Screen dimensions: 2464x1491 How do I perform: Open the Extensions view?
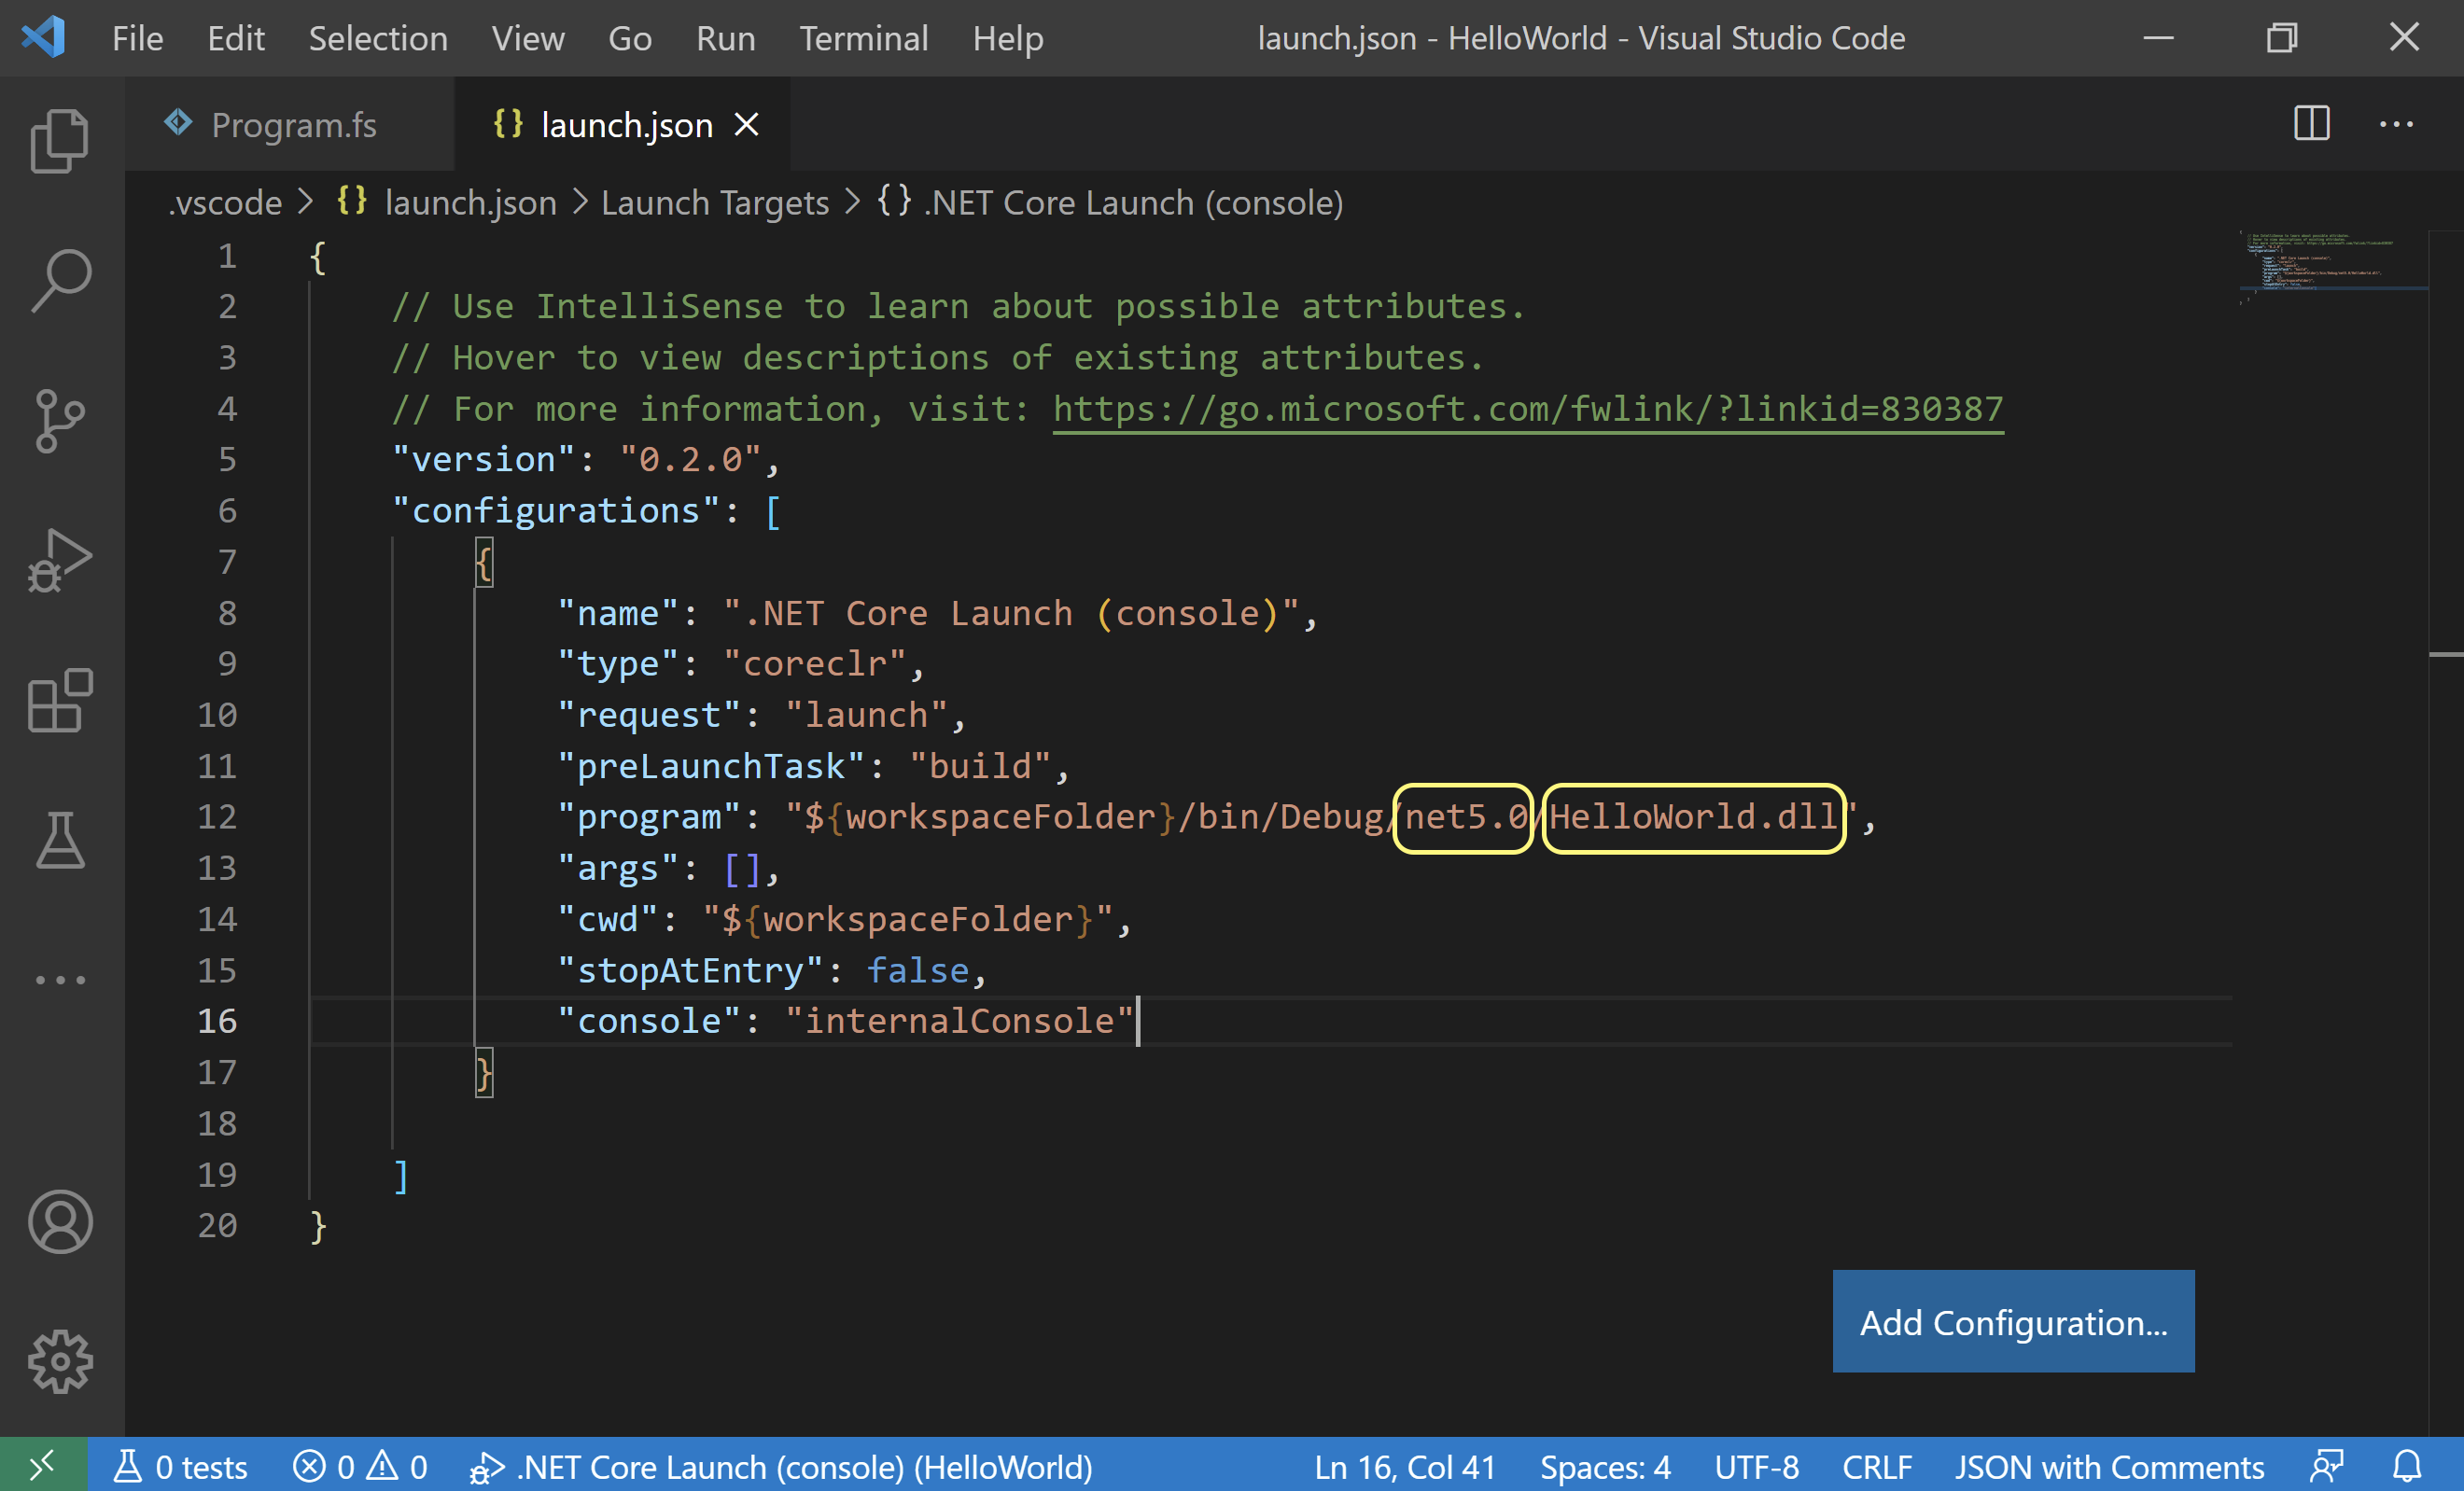pos(60,701)
